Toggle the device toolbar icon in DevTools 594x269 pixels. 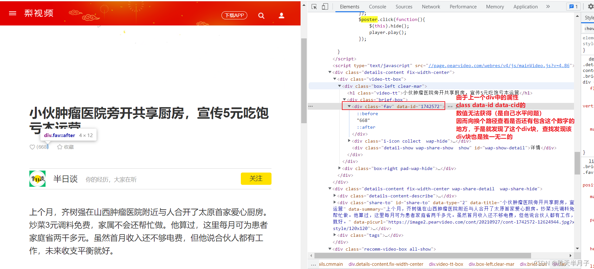(325, 6)
